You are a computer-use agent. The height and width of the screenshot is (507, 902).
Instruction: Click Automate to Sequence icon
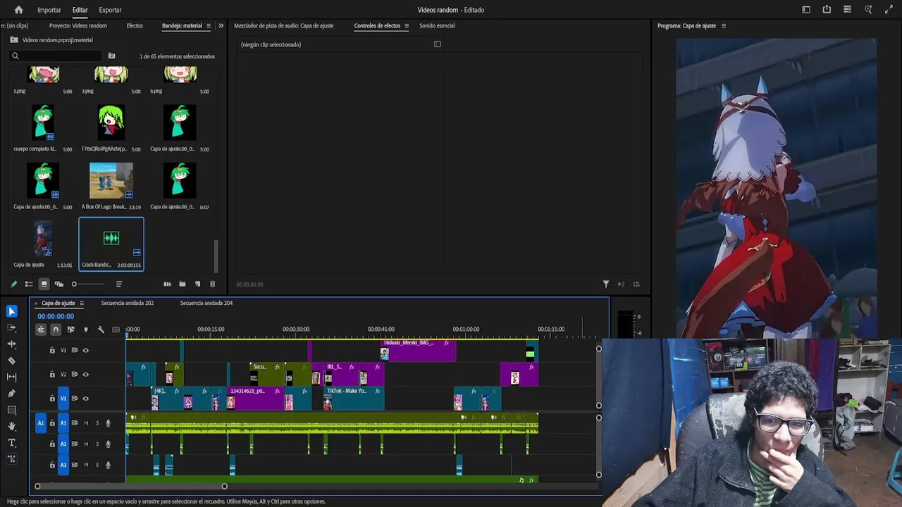click(167, 284)
